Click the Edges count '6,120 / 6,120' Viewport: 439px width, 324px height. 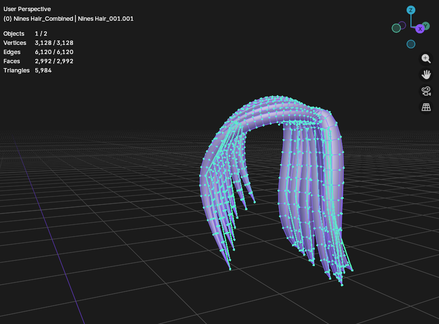(54, 52)
